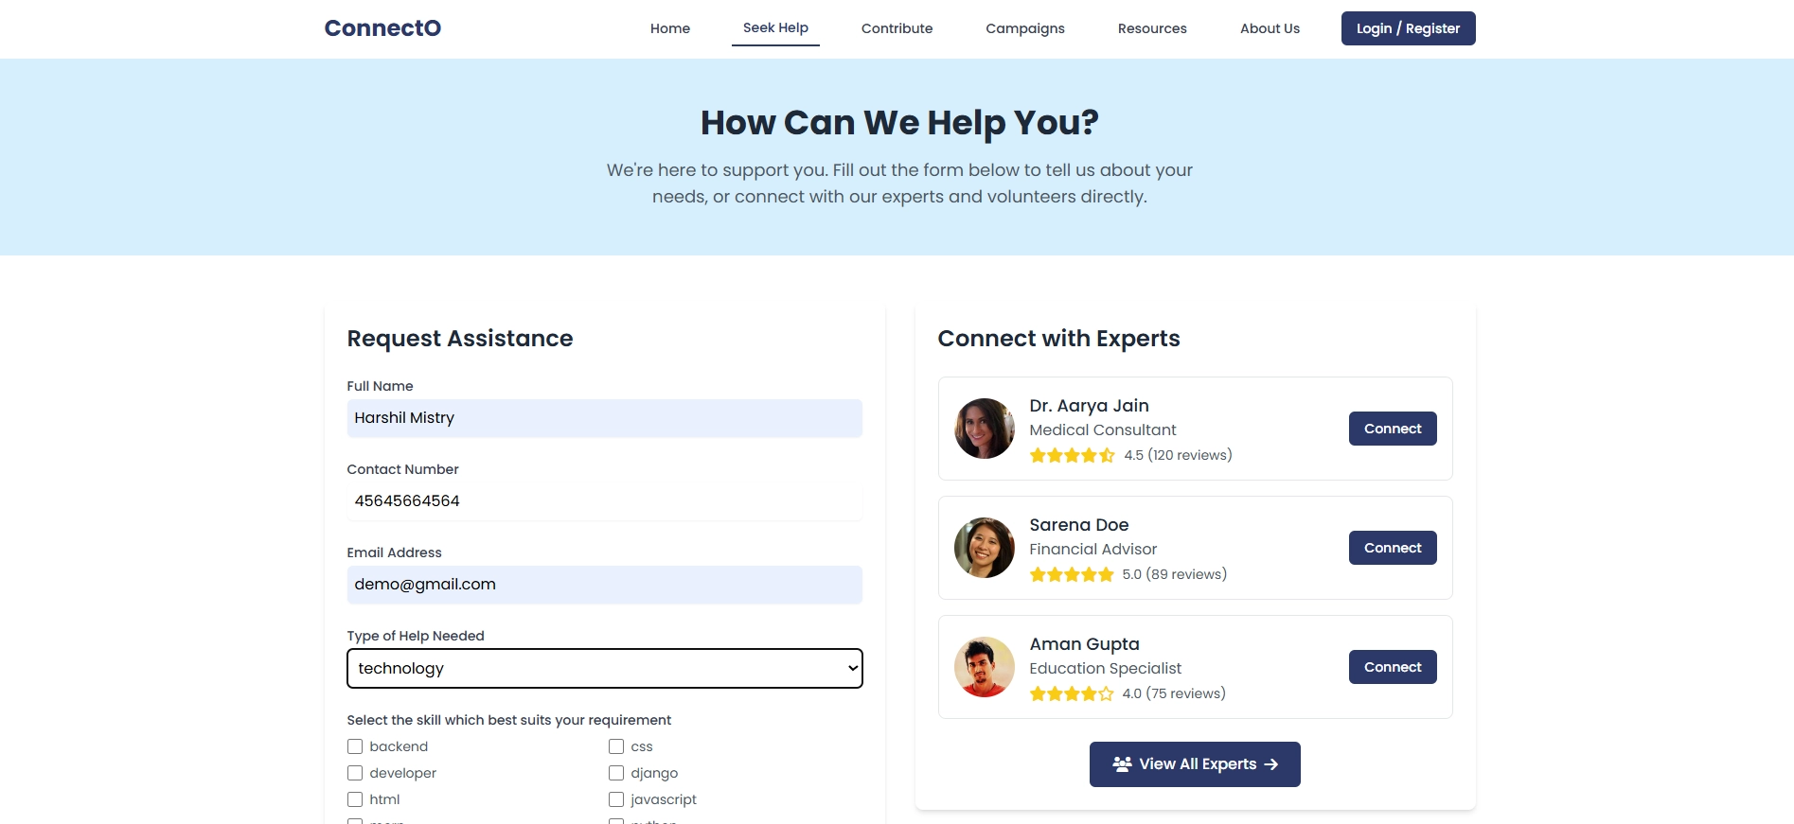Select the developer skill checkbox
The width and height of the screenshot is (1794, 824).
[x=355, y=773]
